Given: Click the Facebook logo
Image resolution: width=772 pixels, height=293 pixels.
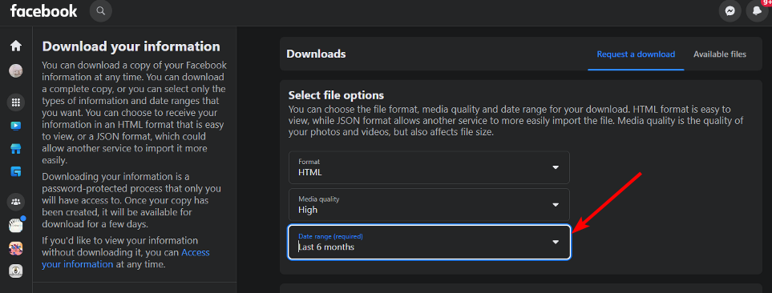Looking at the screenshot, I should tap(44, 11).
